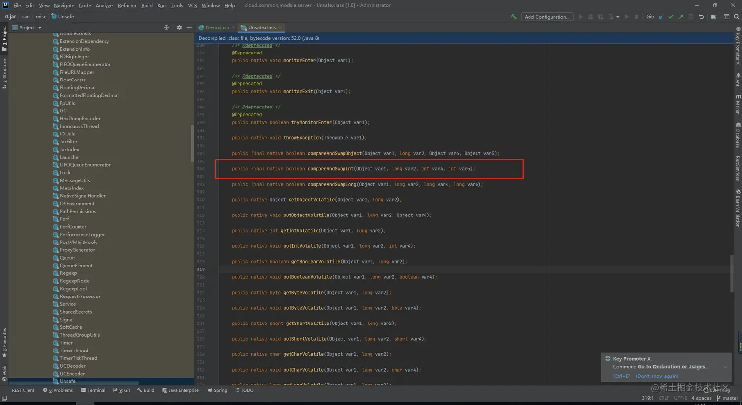This screenshot has width=742, height=405.
Task: Toggle the Database tool window
Action: (x=738, y=135)
